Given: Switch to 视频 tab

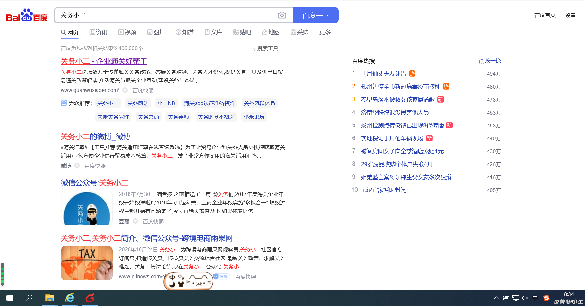Looking at the screenshot, I should [127, 32].
